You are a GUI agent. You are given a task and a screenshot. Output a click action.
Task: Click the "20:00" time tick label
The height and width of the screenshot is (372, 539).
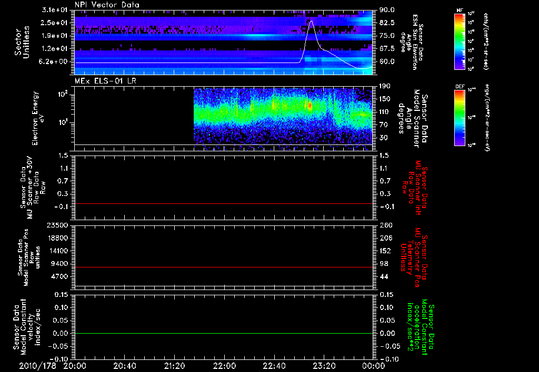point(75,366)
